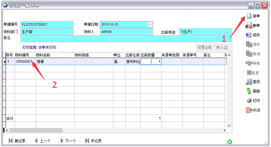Viewport: 271px width, 147px height.
Task: Go to 首记录 (first record)
Action: (11, 141)
